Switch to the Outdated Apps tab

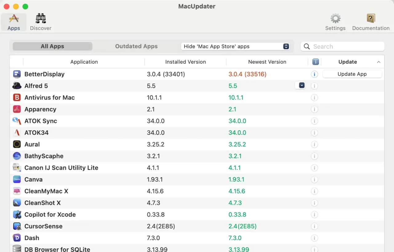coord(136,46)
